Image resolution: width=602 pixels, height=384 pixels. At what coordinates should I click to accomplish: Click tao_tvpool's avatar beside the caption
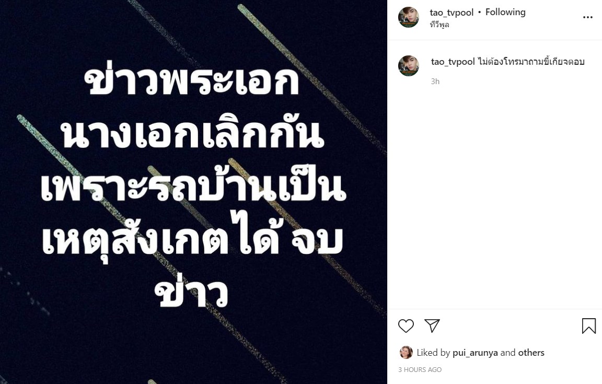click(409, 66)
